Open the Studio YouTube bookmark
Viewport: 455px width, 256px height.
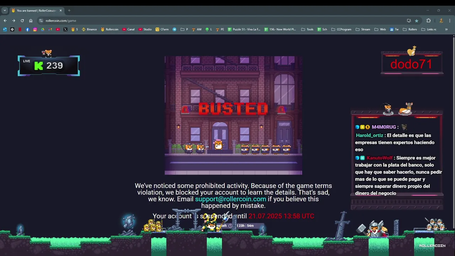coord(145,30)
